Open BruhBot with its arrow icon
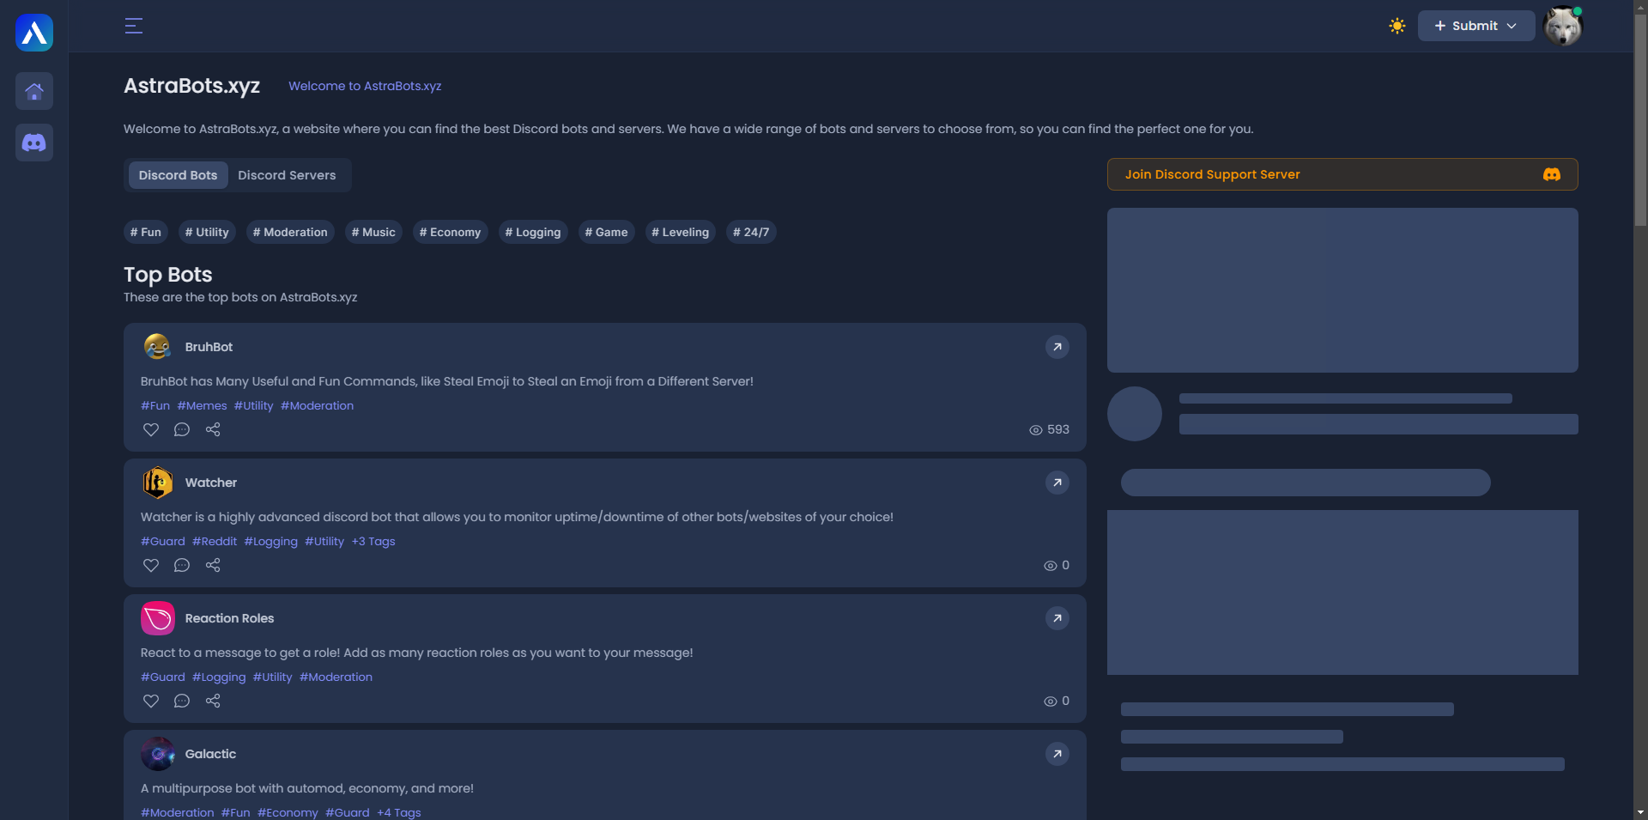 pos(1057,347)
